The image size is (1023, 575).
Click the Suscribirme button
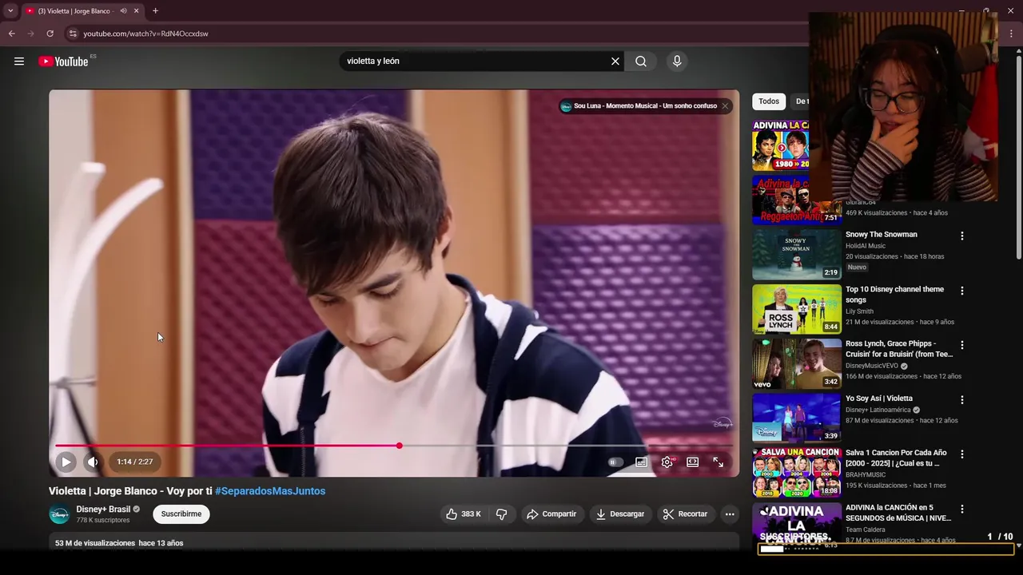coord(181,514)
